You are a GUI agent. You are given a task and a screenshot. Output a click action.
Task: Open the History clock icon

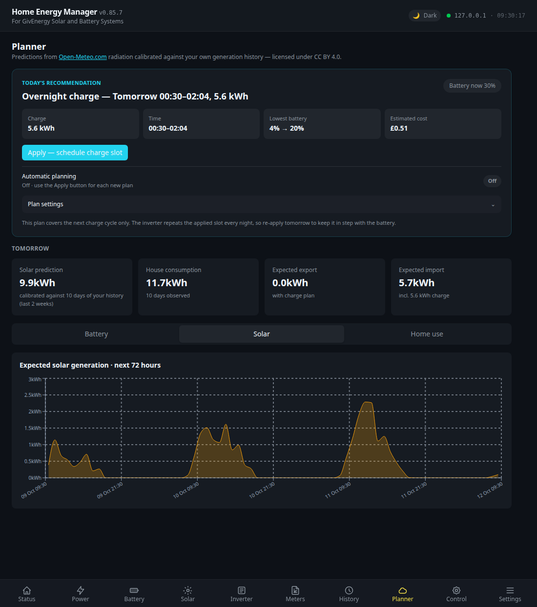coord(349,590)
